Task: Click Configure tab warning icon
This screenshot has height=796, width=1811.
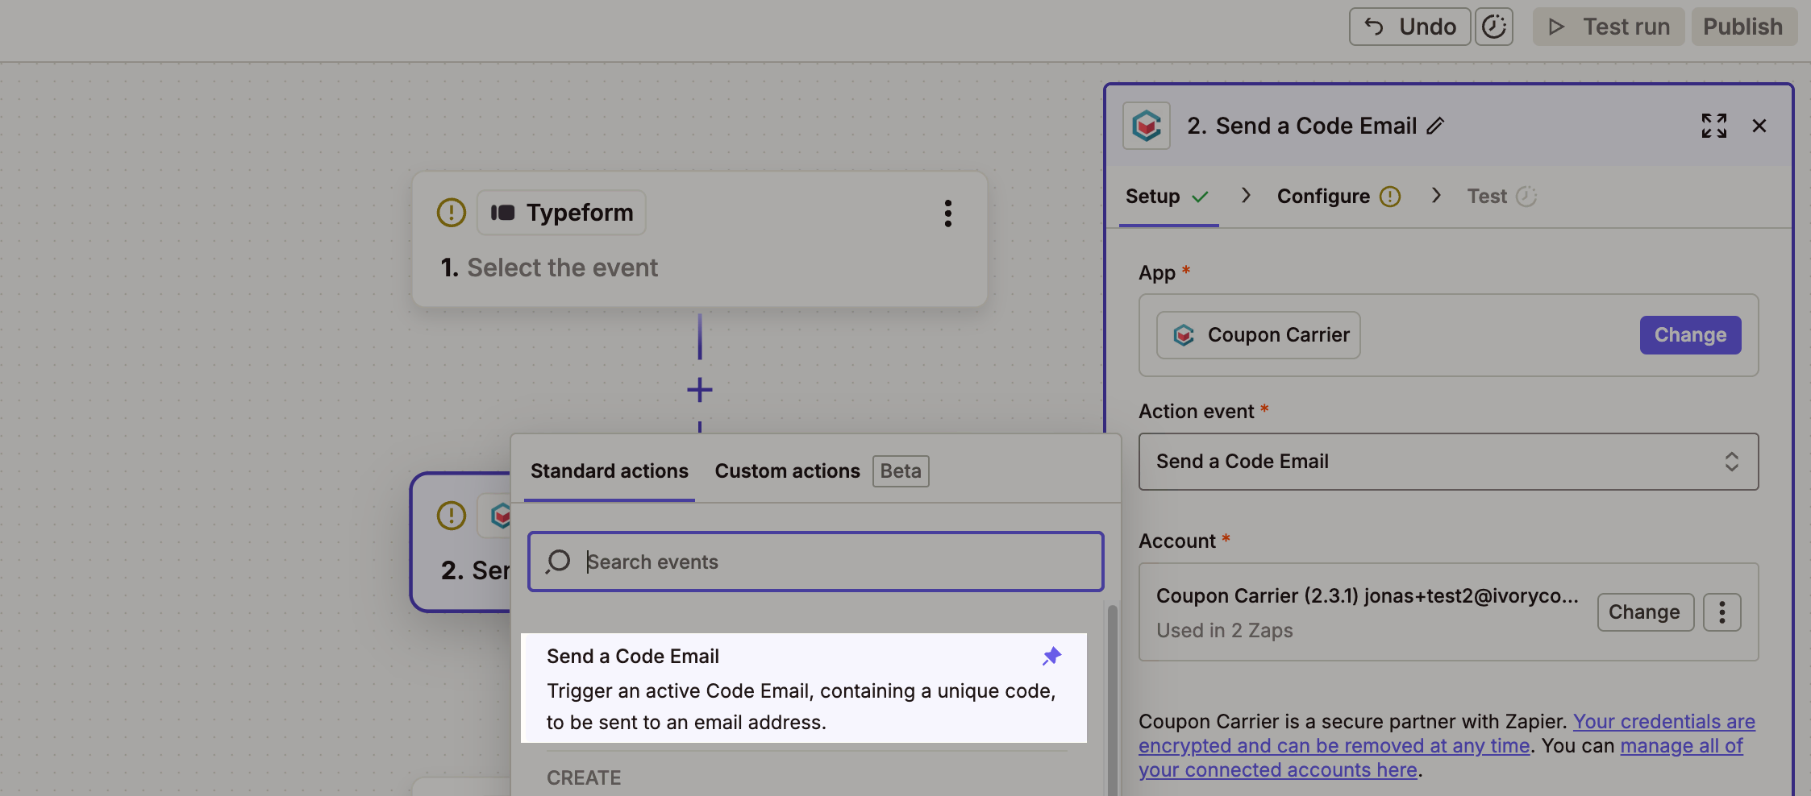Action: 1390,197
